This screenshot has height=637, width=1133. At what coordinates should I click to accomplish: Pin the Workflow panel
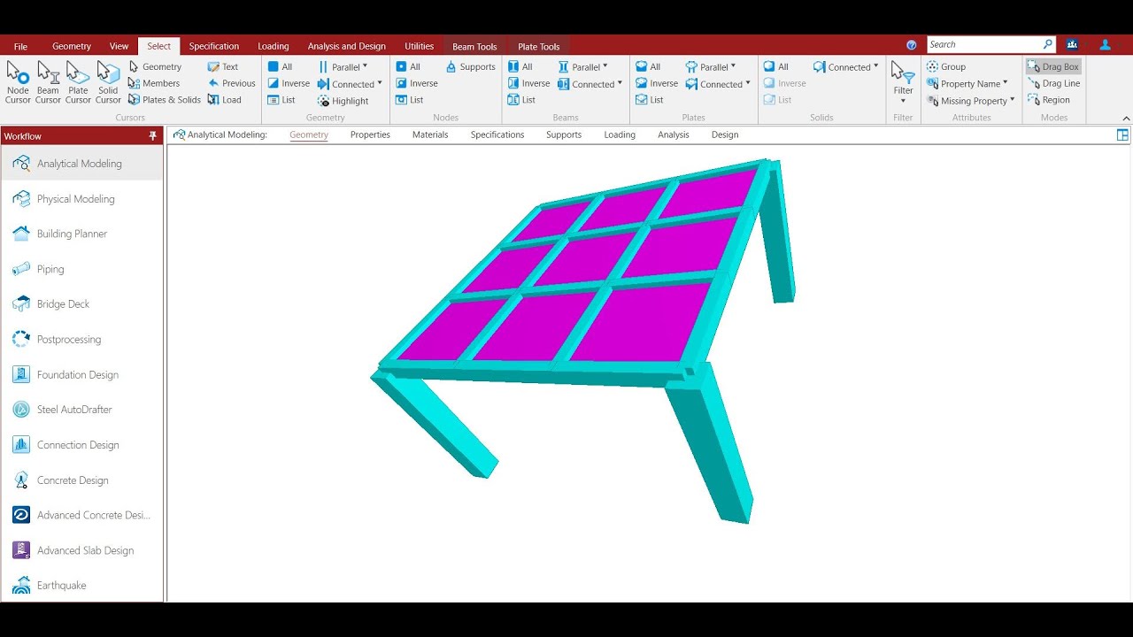153,135
